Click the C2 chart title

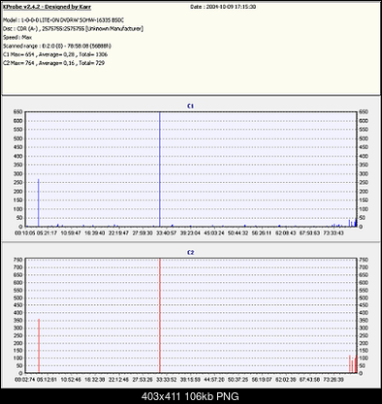(x=191, y=252)
